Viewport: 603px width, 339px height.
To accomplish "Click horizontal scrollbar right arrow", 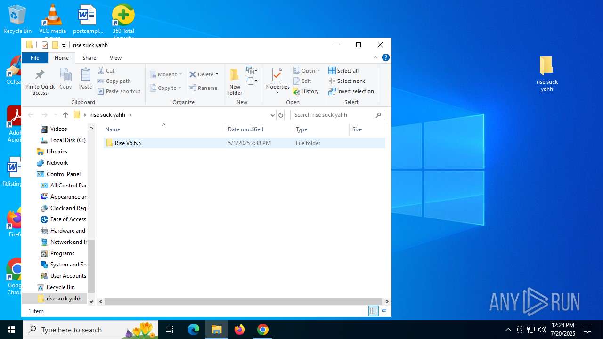I will tap(387, 301).
